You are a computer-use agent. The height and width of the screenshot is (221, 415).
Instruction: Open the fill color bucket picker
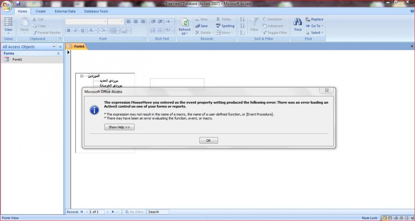[104, 30]
